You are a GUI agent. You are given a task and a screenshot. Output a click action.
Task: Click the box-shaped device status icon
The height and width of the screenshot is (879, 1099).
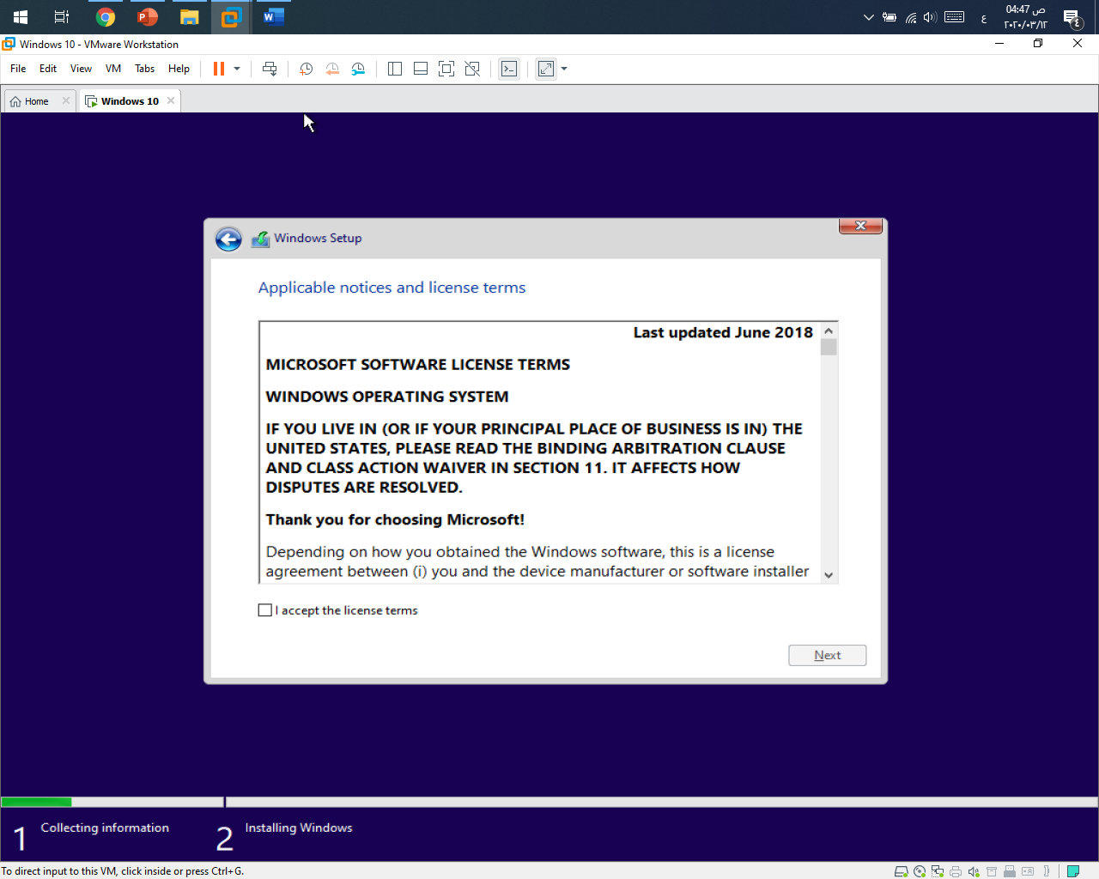click(x=992, y=871)
